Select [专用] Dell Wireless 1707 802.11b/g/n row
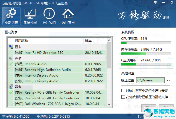Image resolution: width=176 pixels, height=119 pixels. pos(57,104)
